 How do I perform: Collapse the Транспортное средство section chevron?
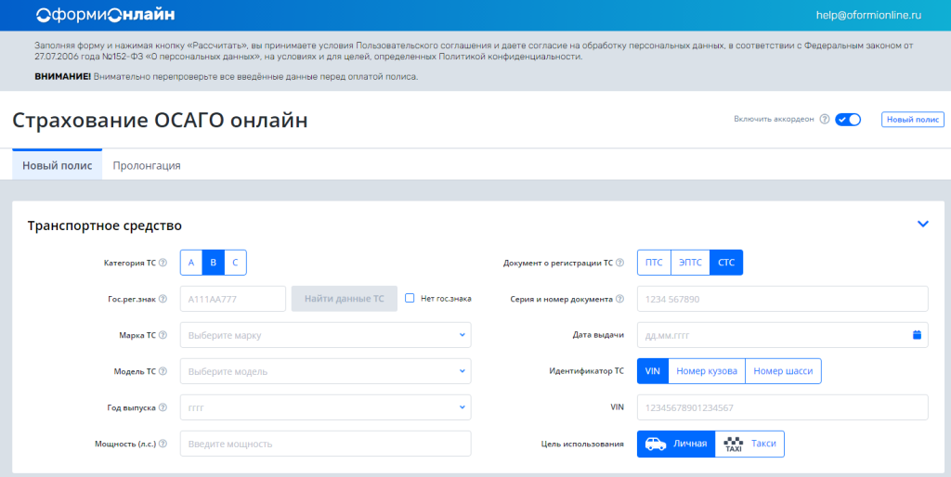click(x=923, y=224)
